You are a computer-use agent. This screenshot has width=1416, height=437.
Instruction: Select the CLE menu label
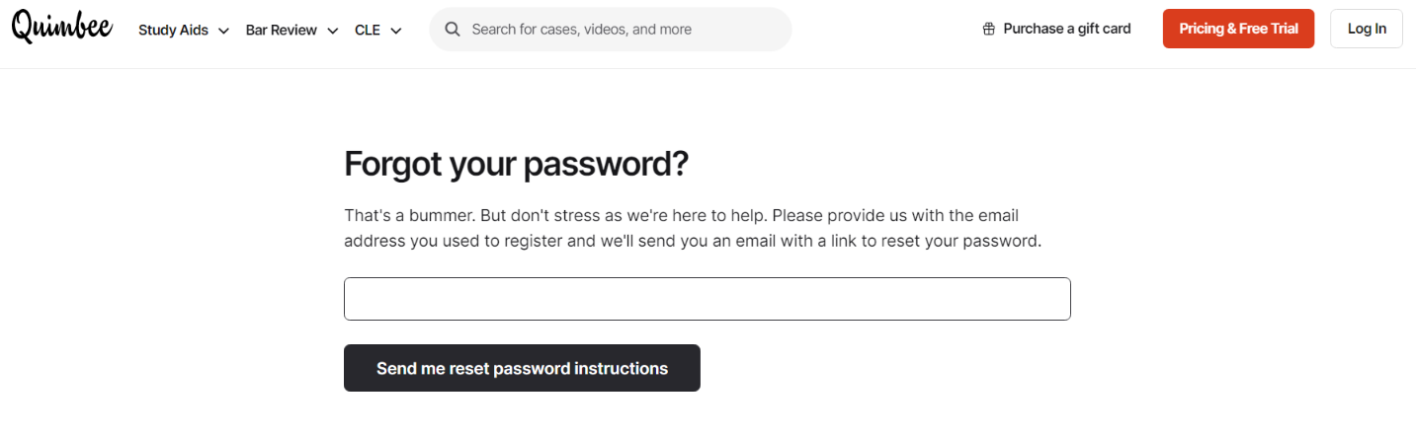368,30
